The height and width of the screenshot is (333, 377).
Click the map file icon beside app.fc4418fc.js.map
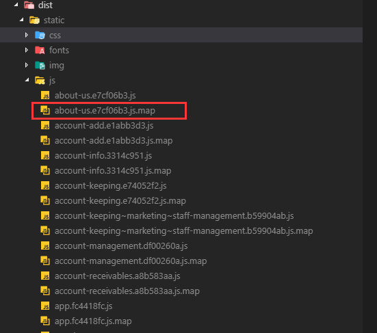click(x=45, y=321)
